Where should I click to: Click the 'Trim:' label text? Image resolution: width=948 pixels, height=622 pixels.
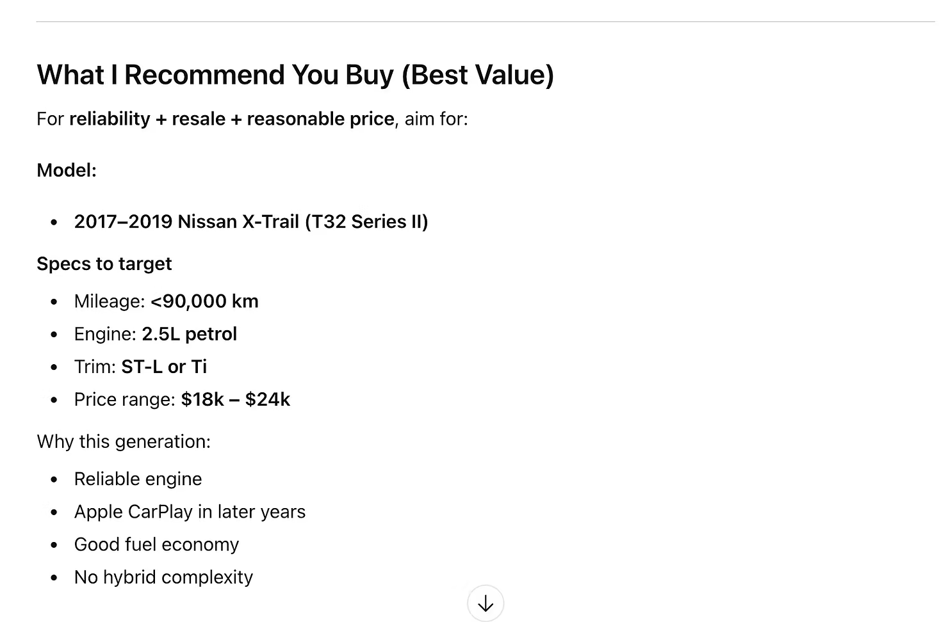pos(95,367)
